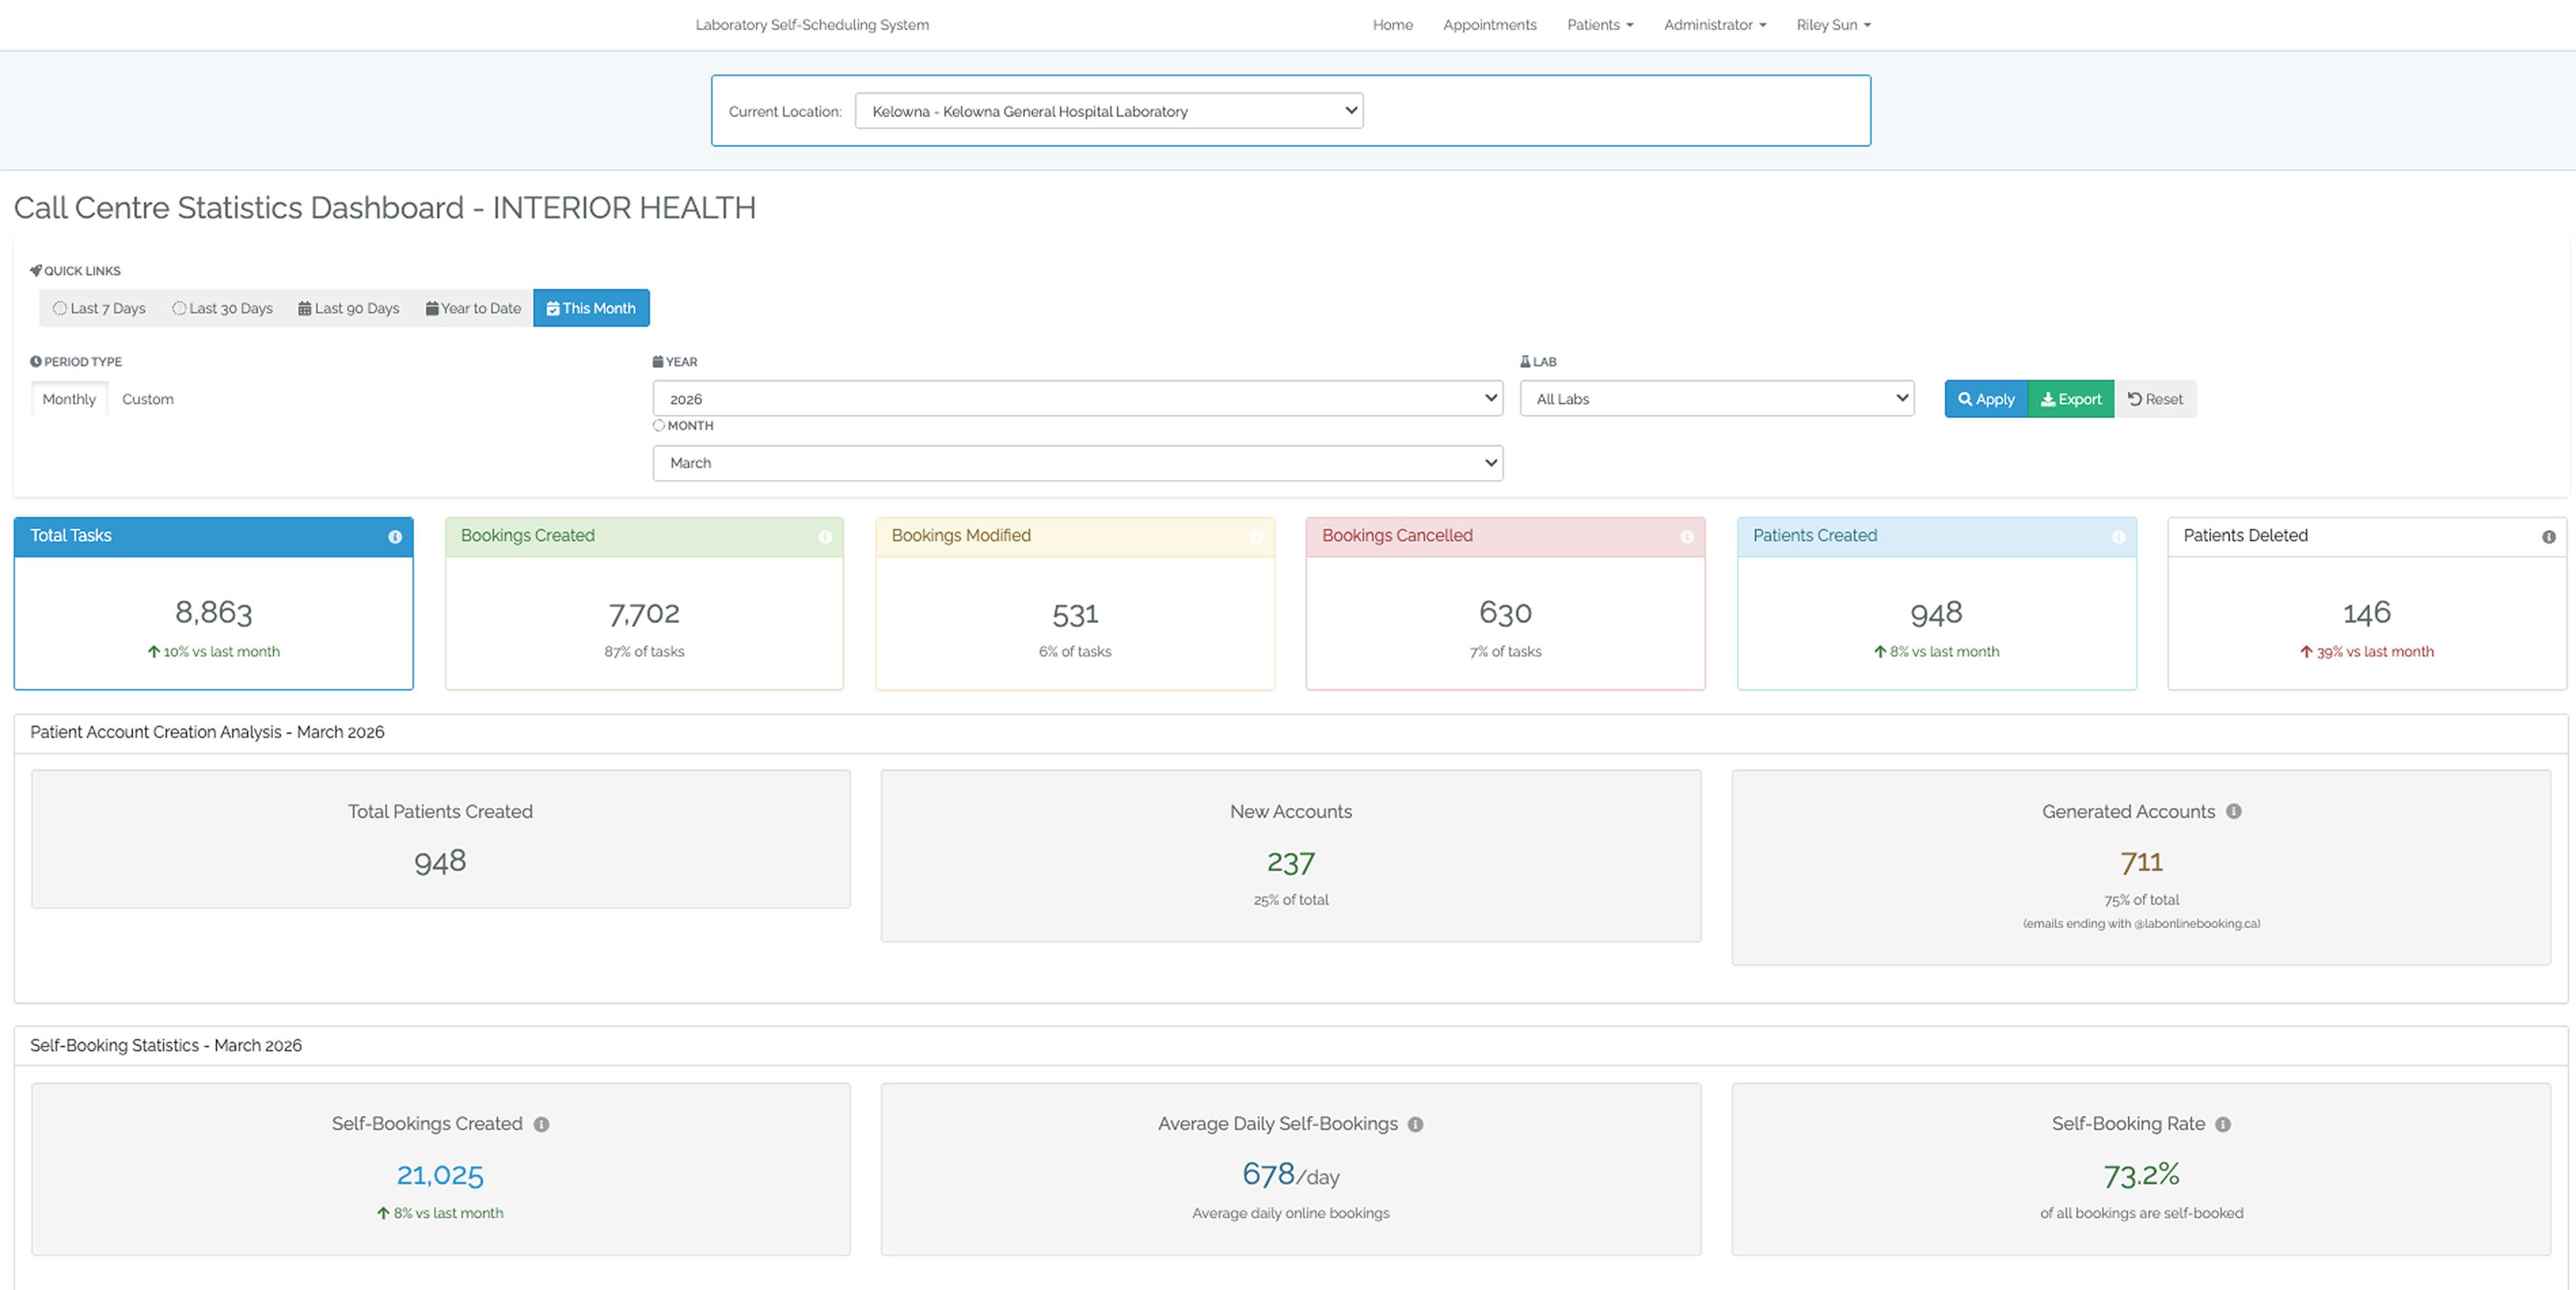Viewport: 2576px width, 1290px height.
Task: Open the Year dropdown showing 2026
Action: click(x=1077, y=399)
